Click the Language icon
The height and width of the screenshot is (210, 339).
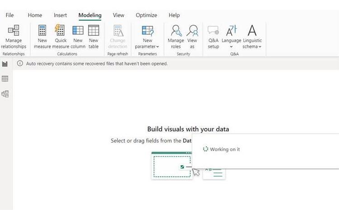pos(231,30)
